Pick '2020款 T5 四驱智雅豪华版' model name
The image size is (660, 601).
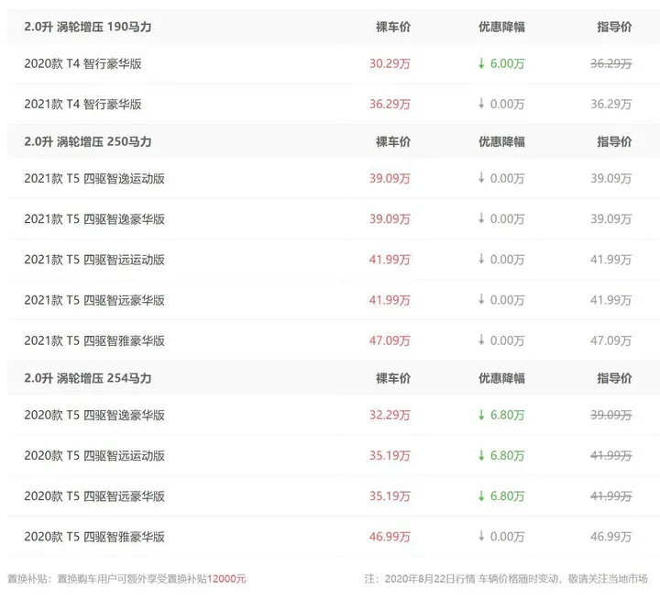pos(94,537)
